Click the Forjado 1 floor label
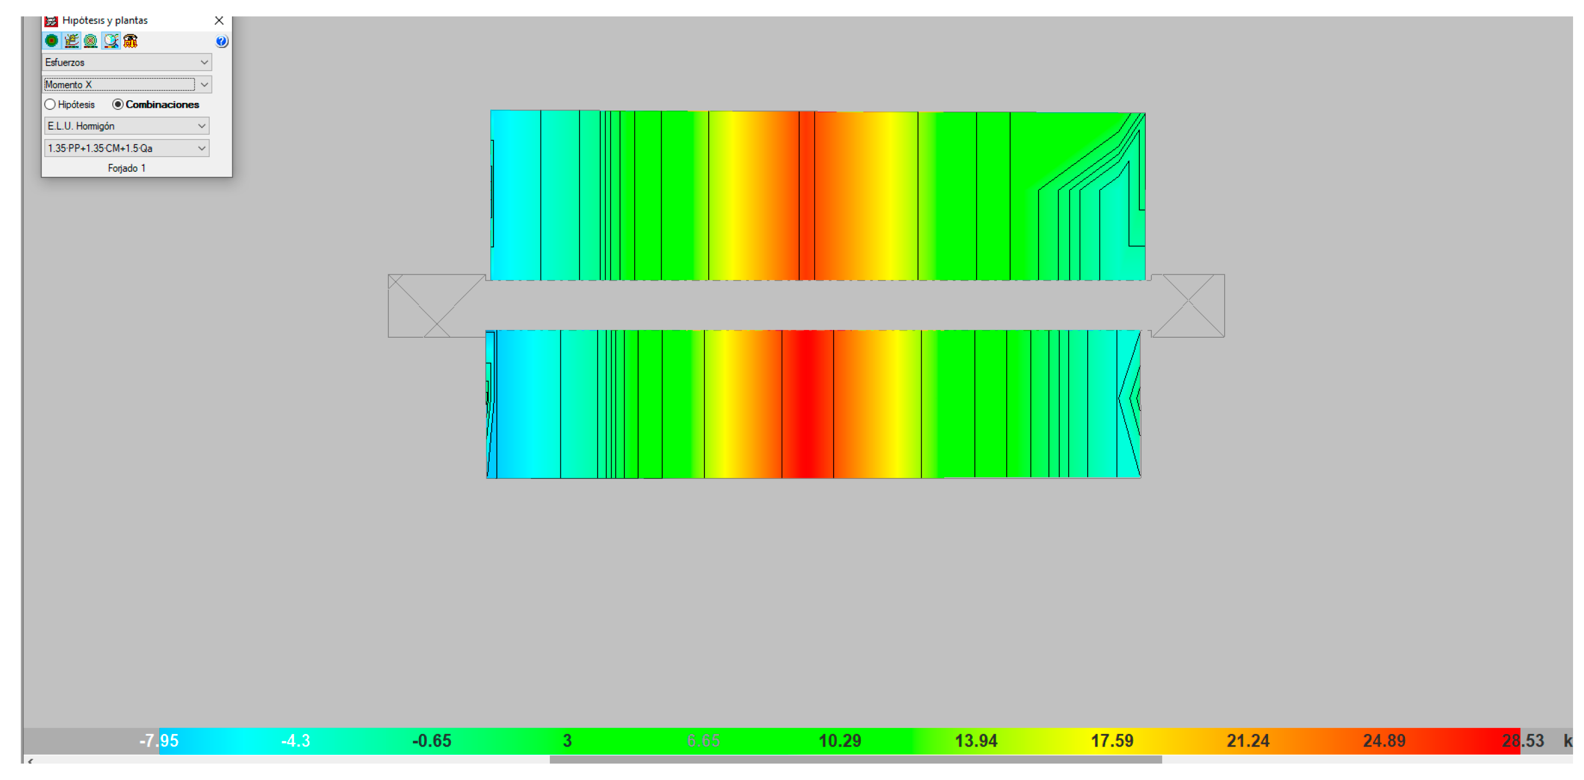 point(127,169)
